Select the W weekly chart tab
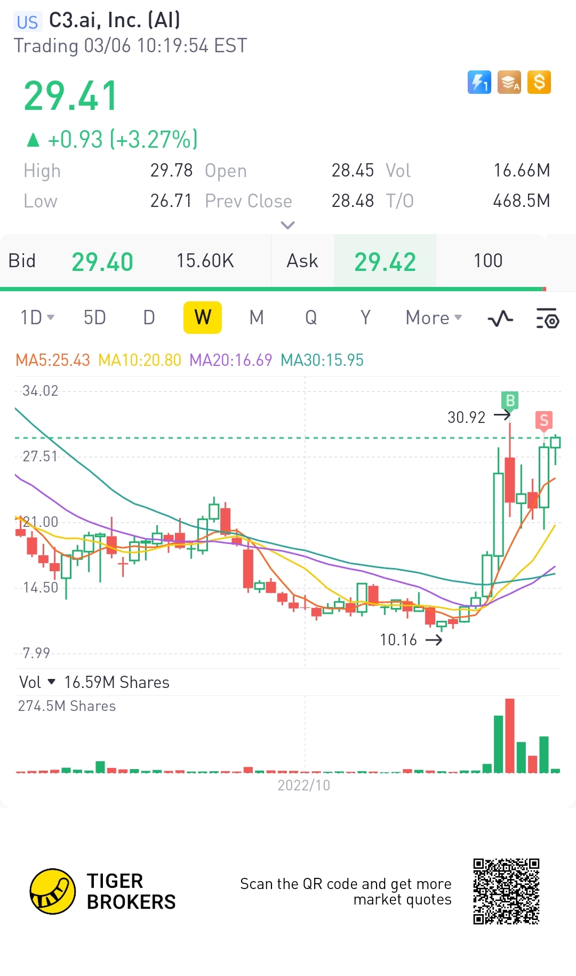 click(x=203, y=318)
